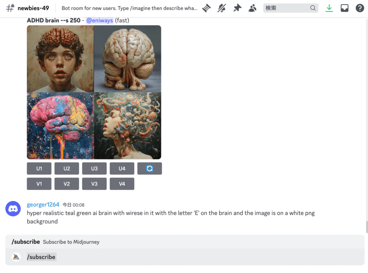Select /subscribe Subscribe to Midjourney command
368x273 pixels.
[x=185, y=242]
